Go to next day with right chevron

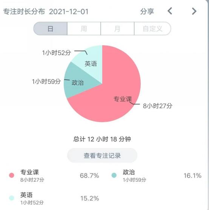click(x=194, y=11)
